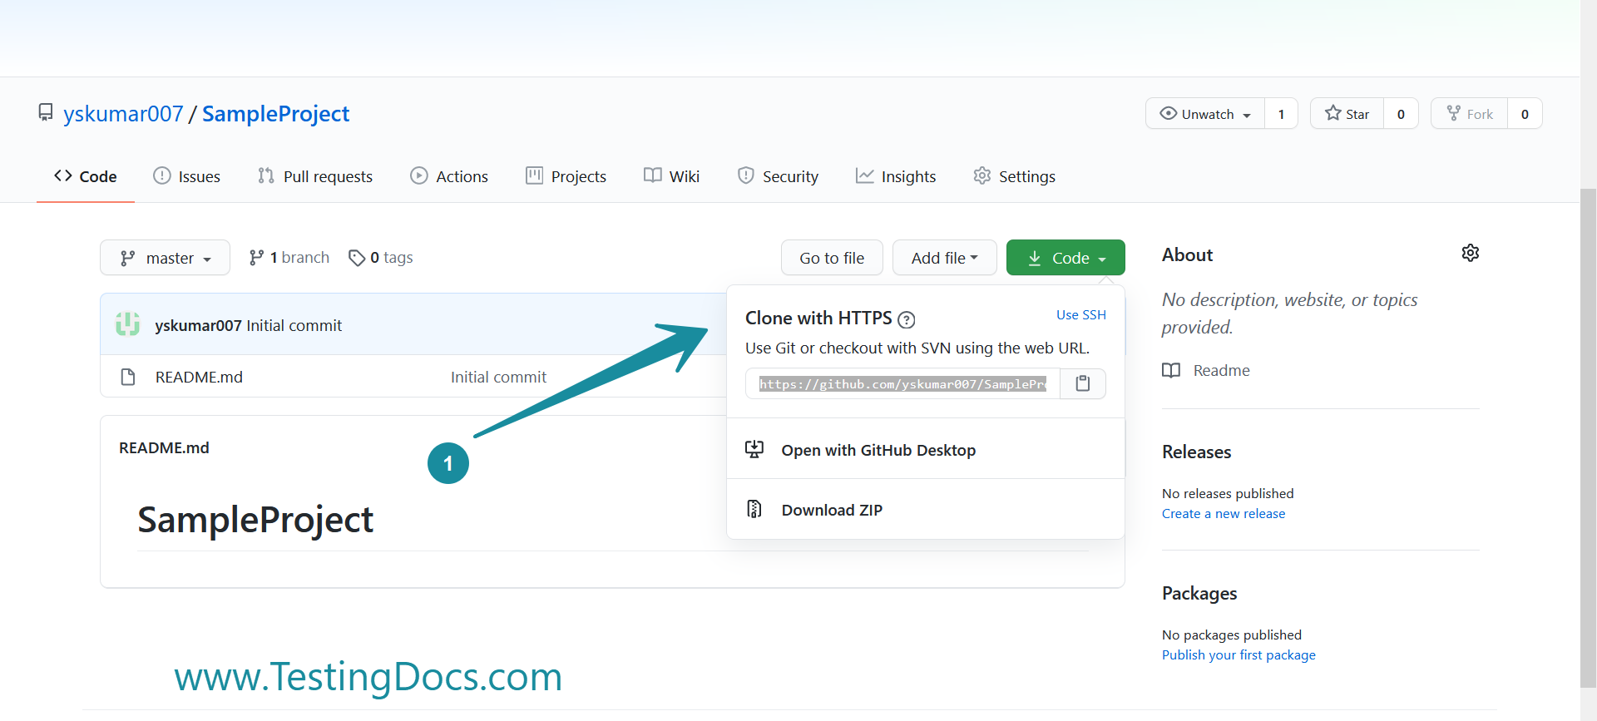Viewport: 1597px width, 721px height.
Task: Open the Releases heading link
Action: (x=1196, y=452)
